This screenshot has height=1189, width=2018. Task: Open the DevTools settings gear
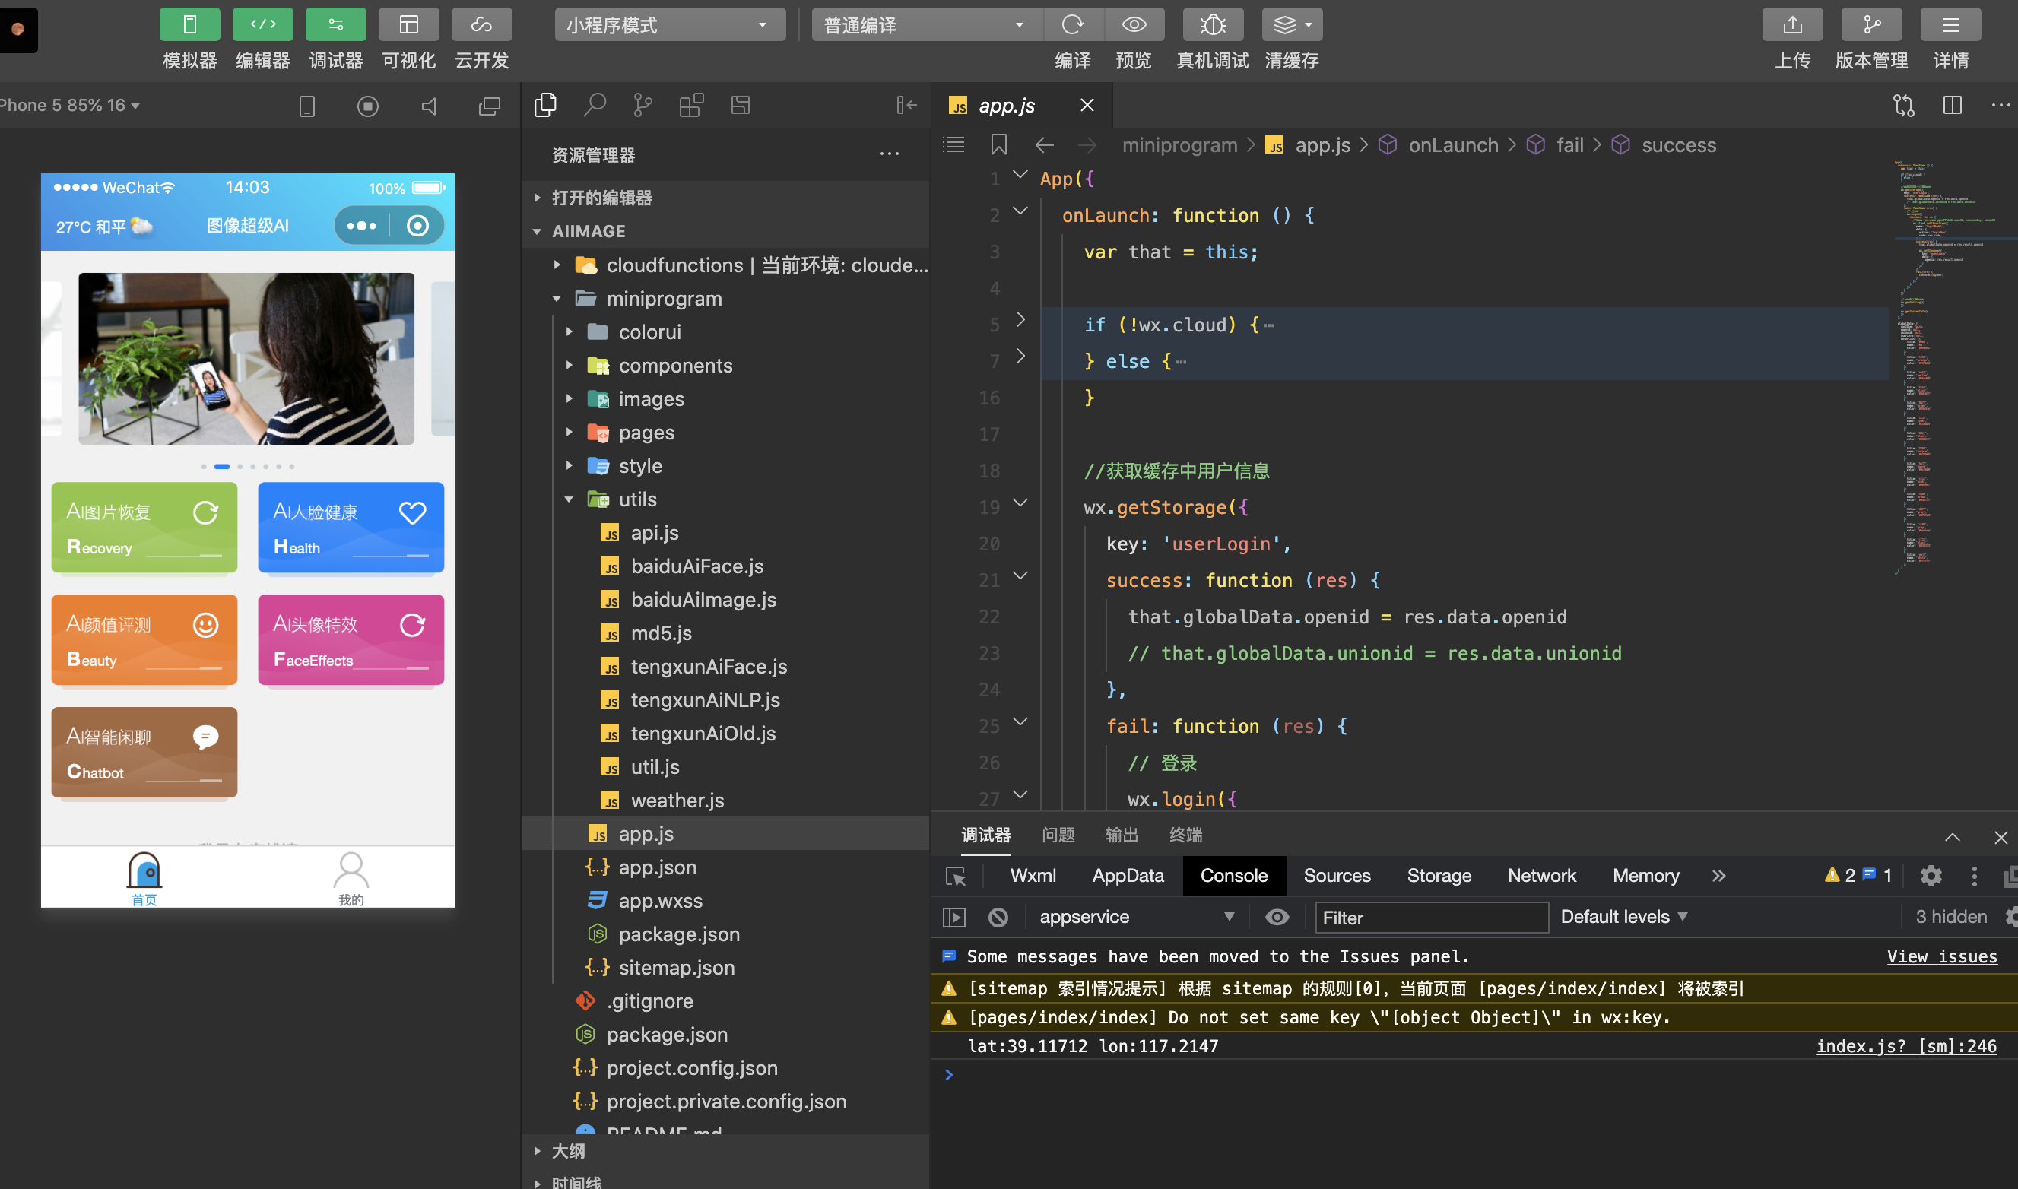pos(1931,875)
